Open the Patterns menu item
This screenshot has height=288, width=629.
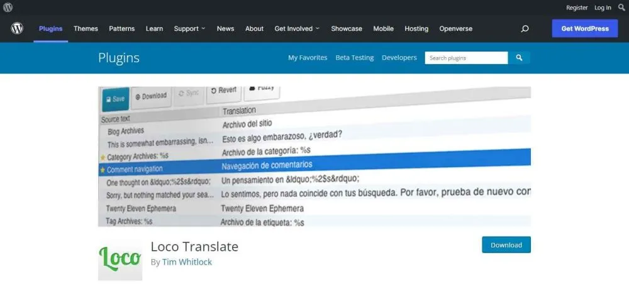(121, 29)
